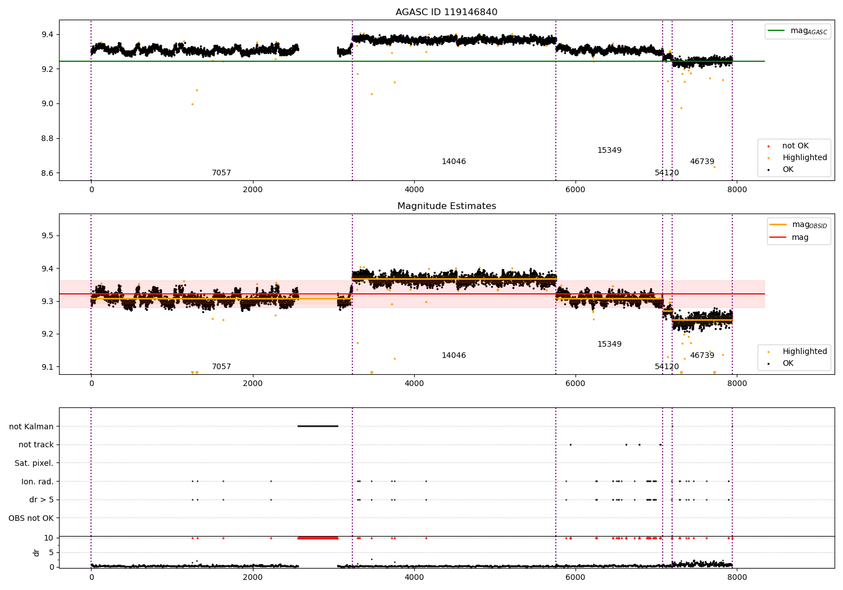
Task: Click the obsid label 14046 in top plot
Action: coord(454,162)
